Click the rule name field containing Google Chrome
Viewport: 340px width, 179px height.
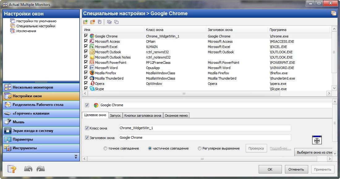(216, 105)
